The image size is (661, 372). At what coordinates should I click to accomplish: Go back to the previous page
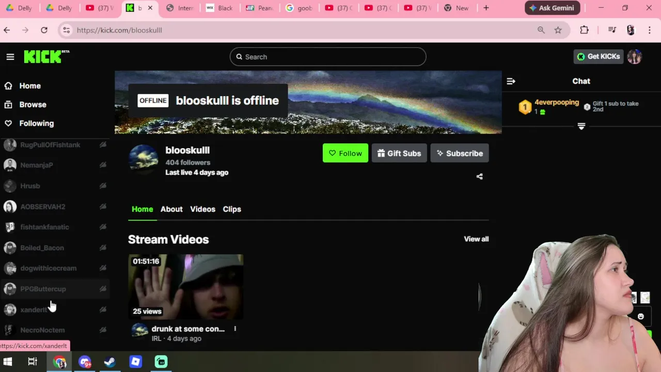7,30
